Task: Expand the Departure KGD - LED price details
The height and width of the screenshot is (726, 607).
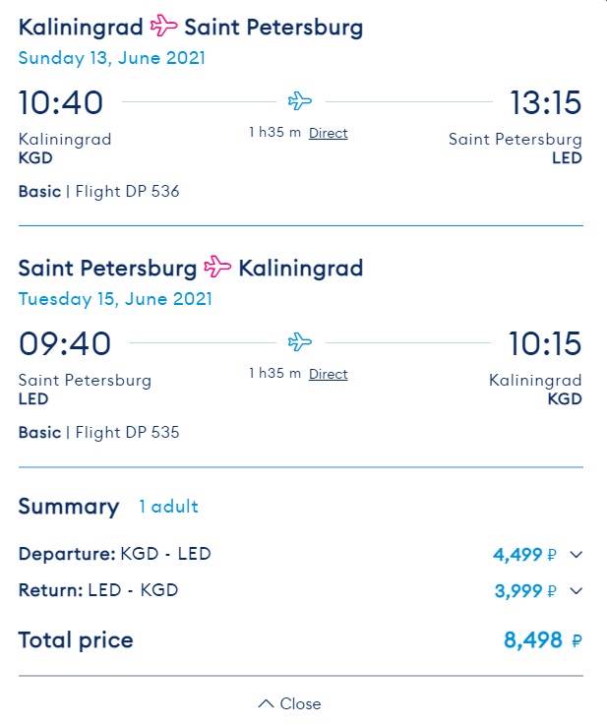Action: tap(576, 554)
